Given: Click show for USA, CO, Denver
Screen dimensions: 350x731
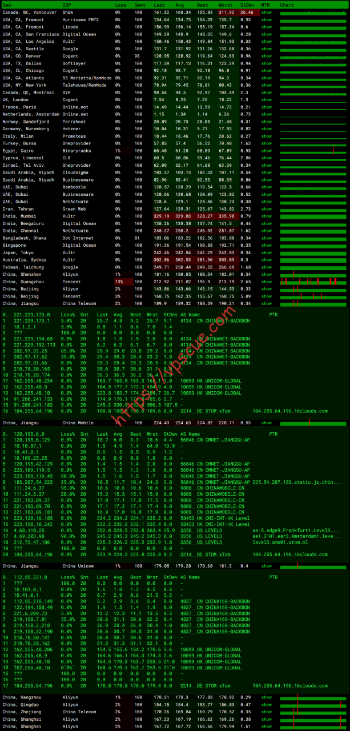Looking at the screenshot, I should click(267, 56).
